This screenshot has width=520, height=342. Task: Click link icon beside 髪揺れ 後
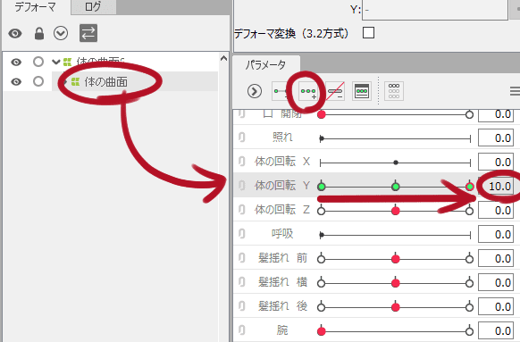click(x=242, y=306)
